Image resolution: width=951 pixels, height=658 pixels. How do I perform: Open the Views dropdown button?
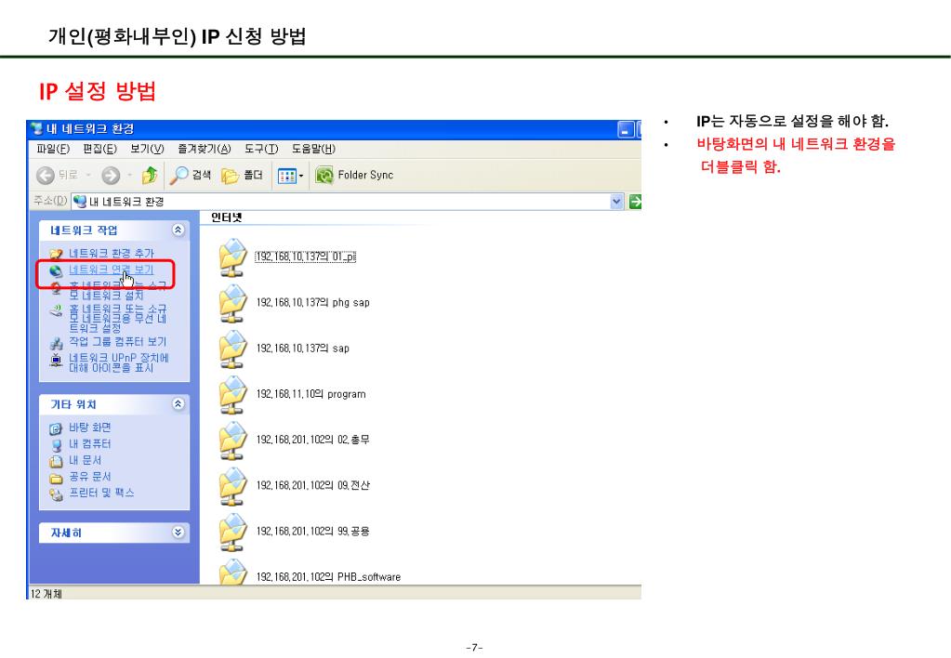(290, 176)
